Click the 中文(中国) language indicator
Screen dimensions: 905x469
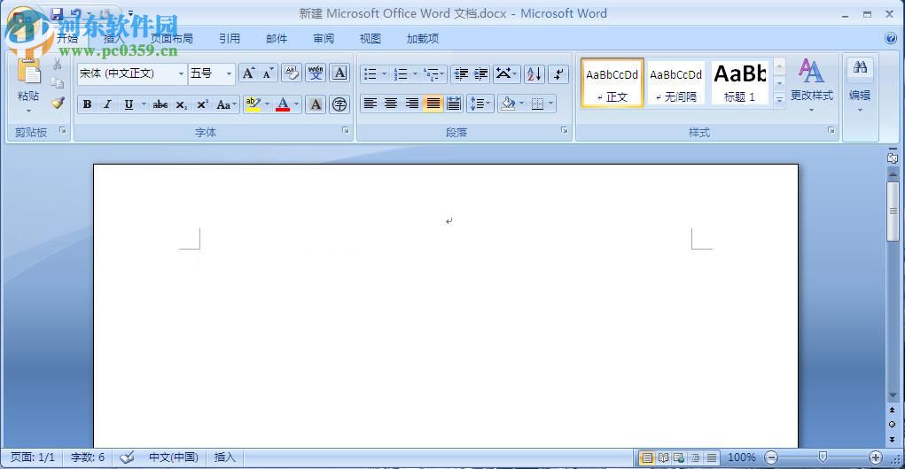point(174,457)
